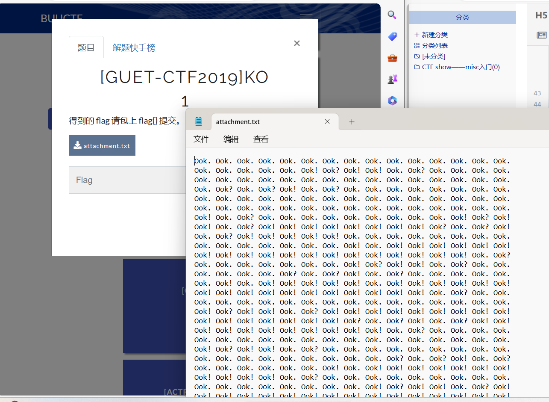The height and width of the screenshot is (402, 549).
Task: Click the first Ook. in Notepad text
Action: [203, 161]
